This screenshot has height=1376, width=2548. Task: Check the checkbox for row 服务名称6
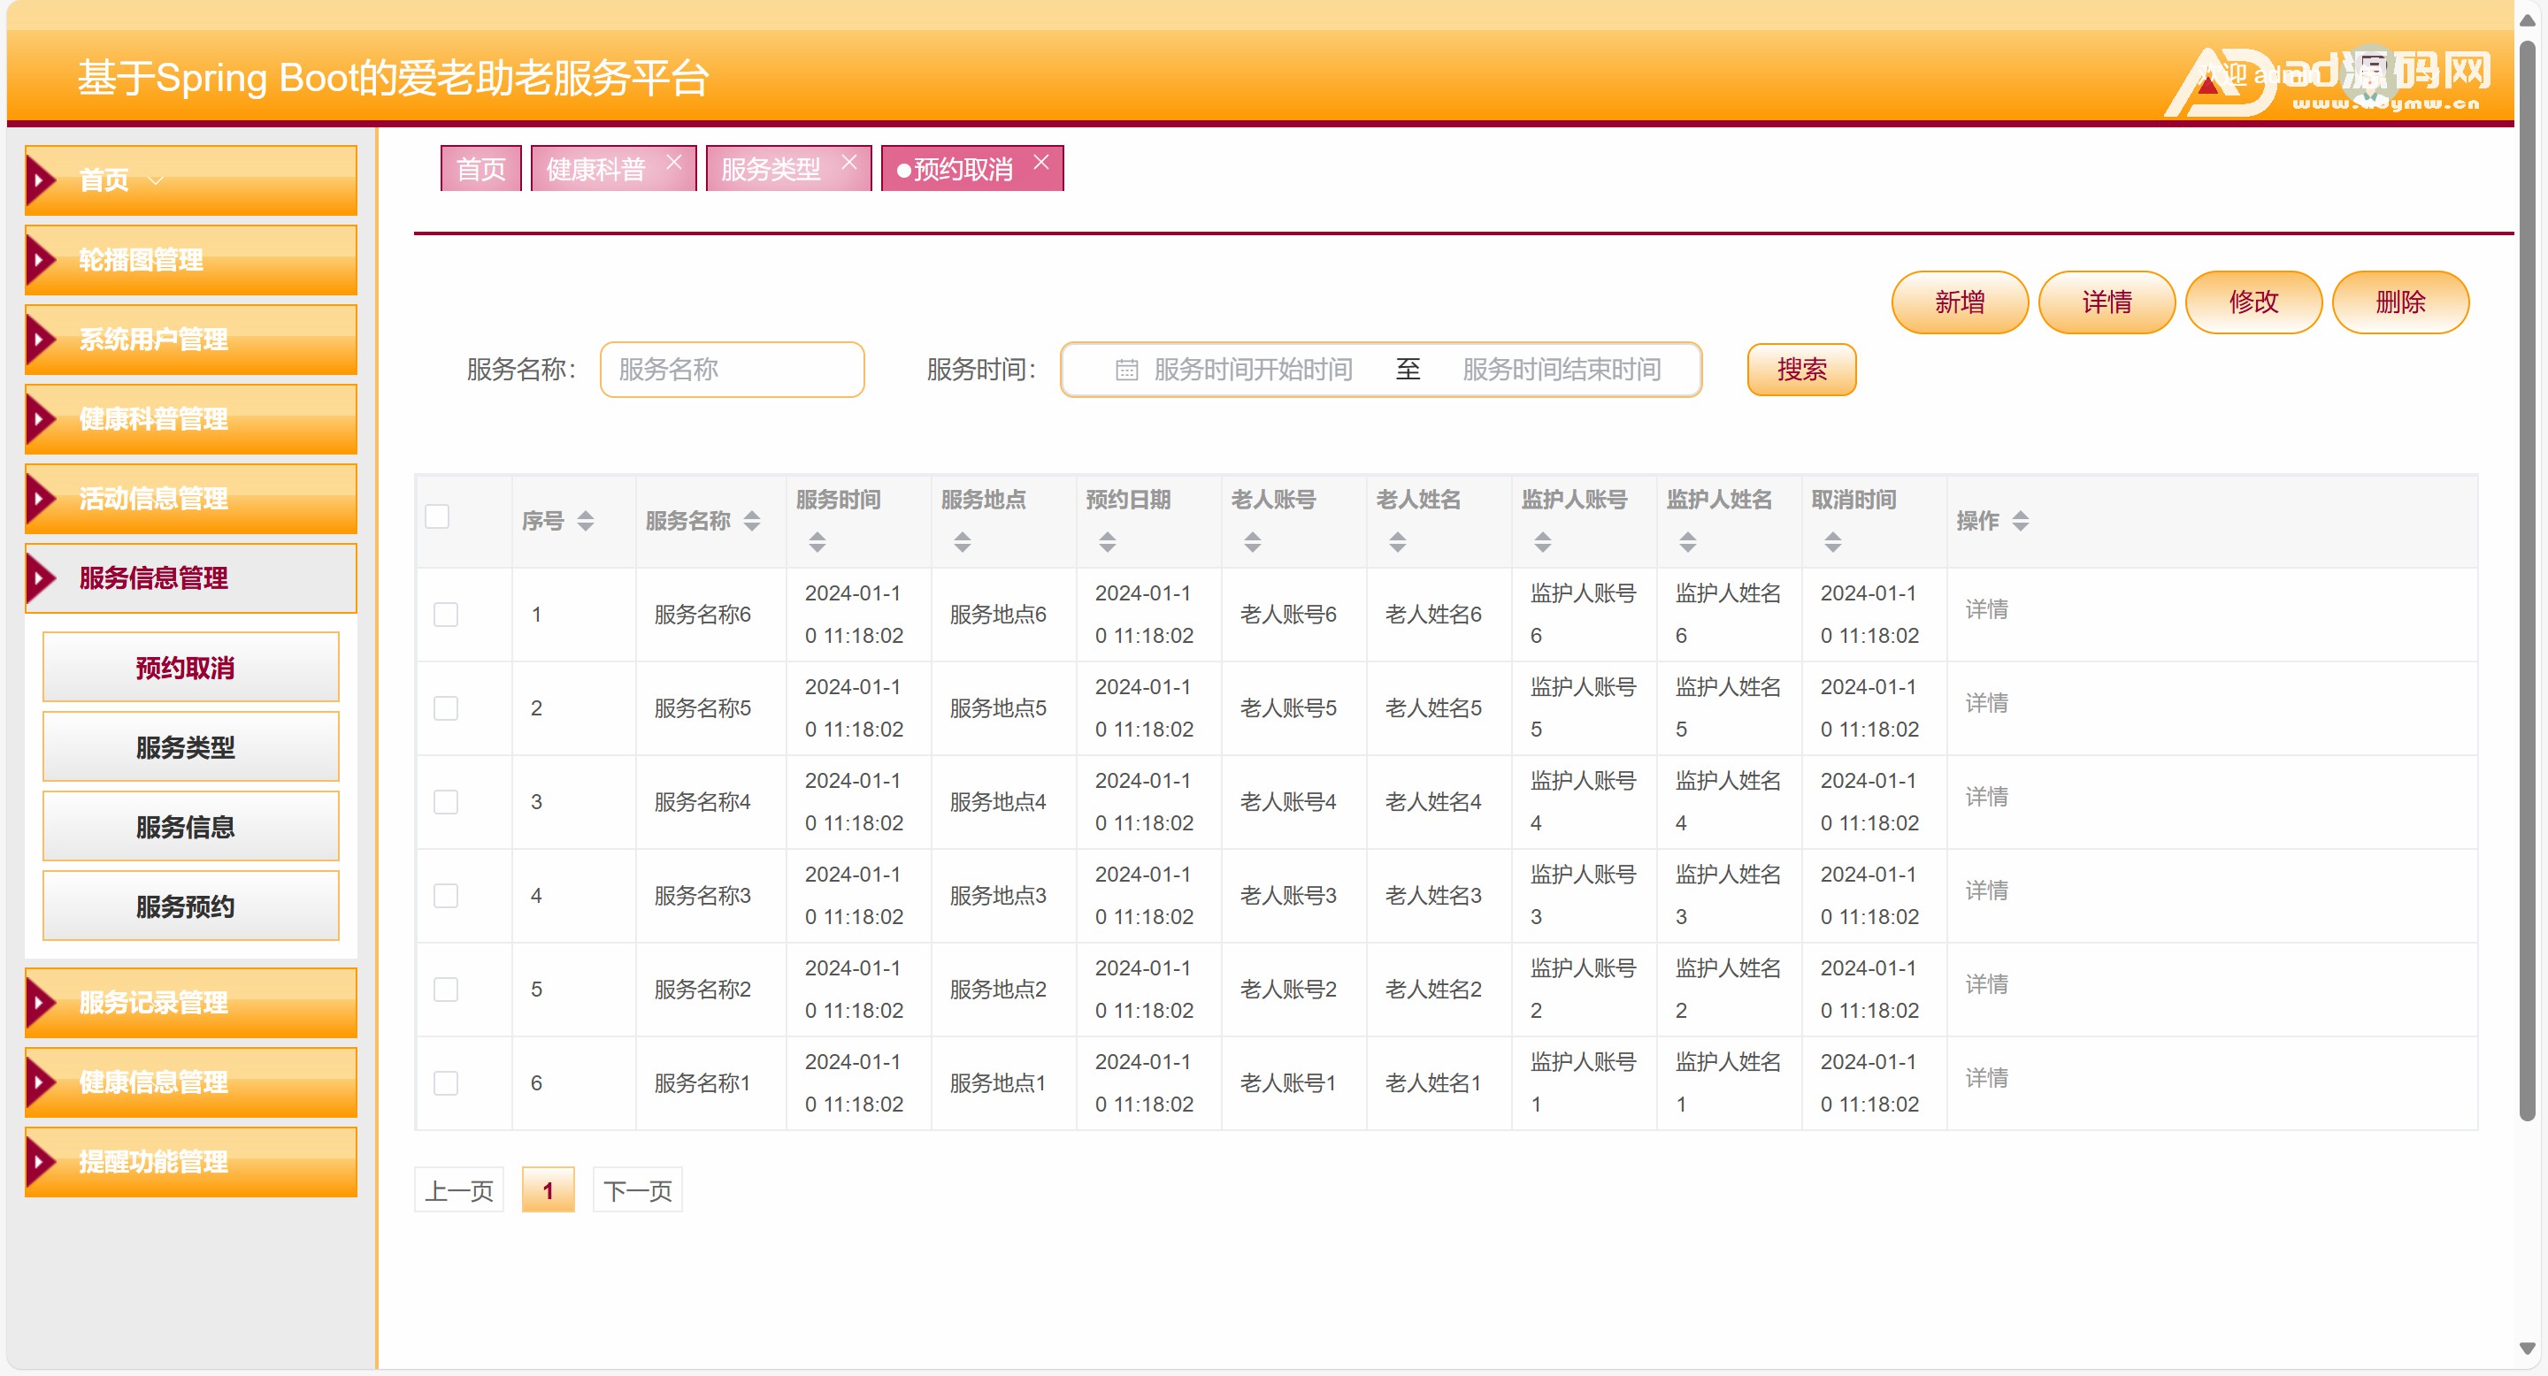point(446,614)
